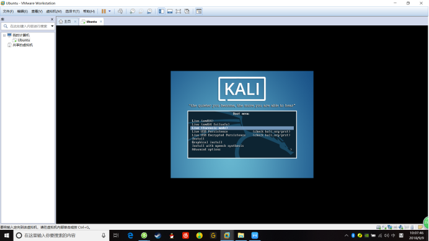Open Task View on the taskbar
Viewport: 429px width, 241px height.
tap(116, 235)
